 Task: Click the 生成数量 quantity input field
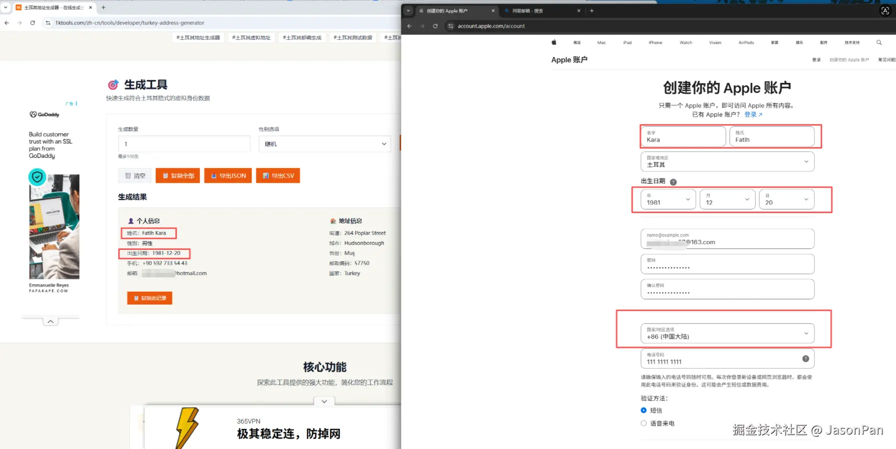184,144
